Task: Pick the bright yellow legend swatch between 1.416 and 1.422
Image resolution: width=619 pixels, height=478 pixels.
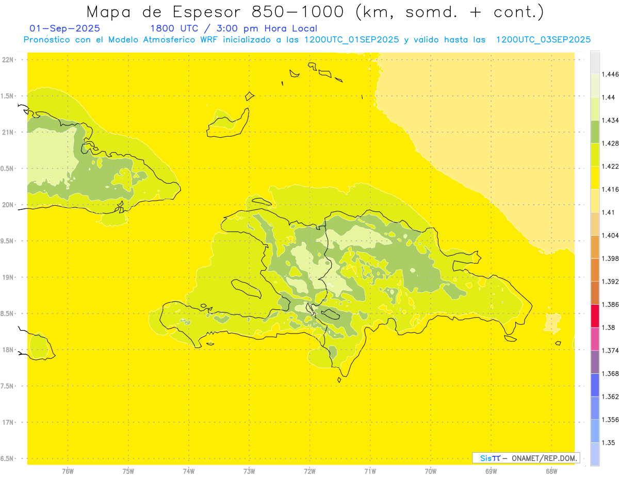Action: tap(595, 177)
